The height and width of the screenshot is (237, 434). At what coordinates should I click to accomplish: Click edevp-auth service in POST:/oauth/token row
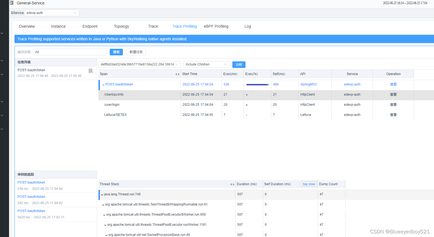[x=352, y=84]
